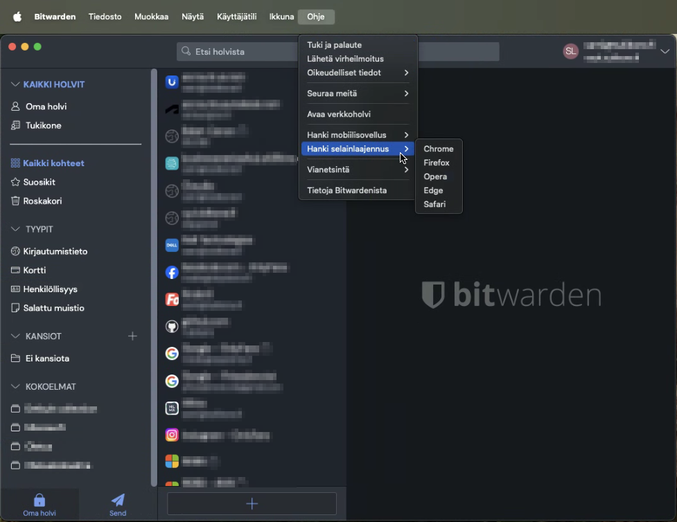This screenshot has width=677, height=522.
Task: Open the Apple menu
Action: click(17, 17)
